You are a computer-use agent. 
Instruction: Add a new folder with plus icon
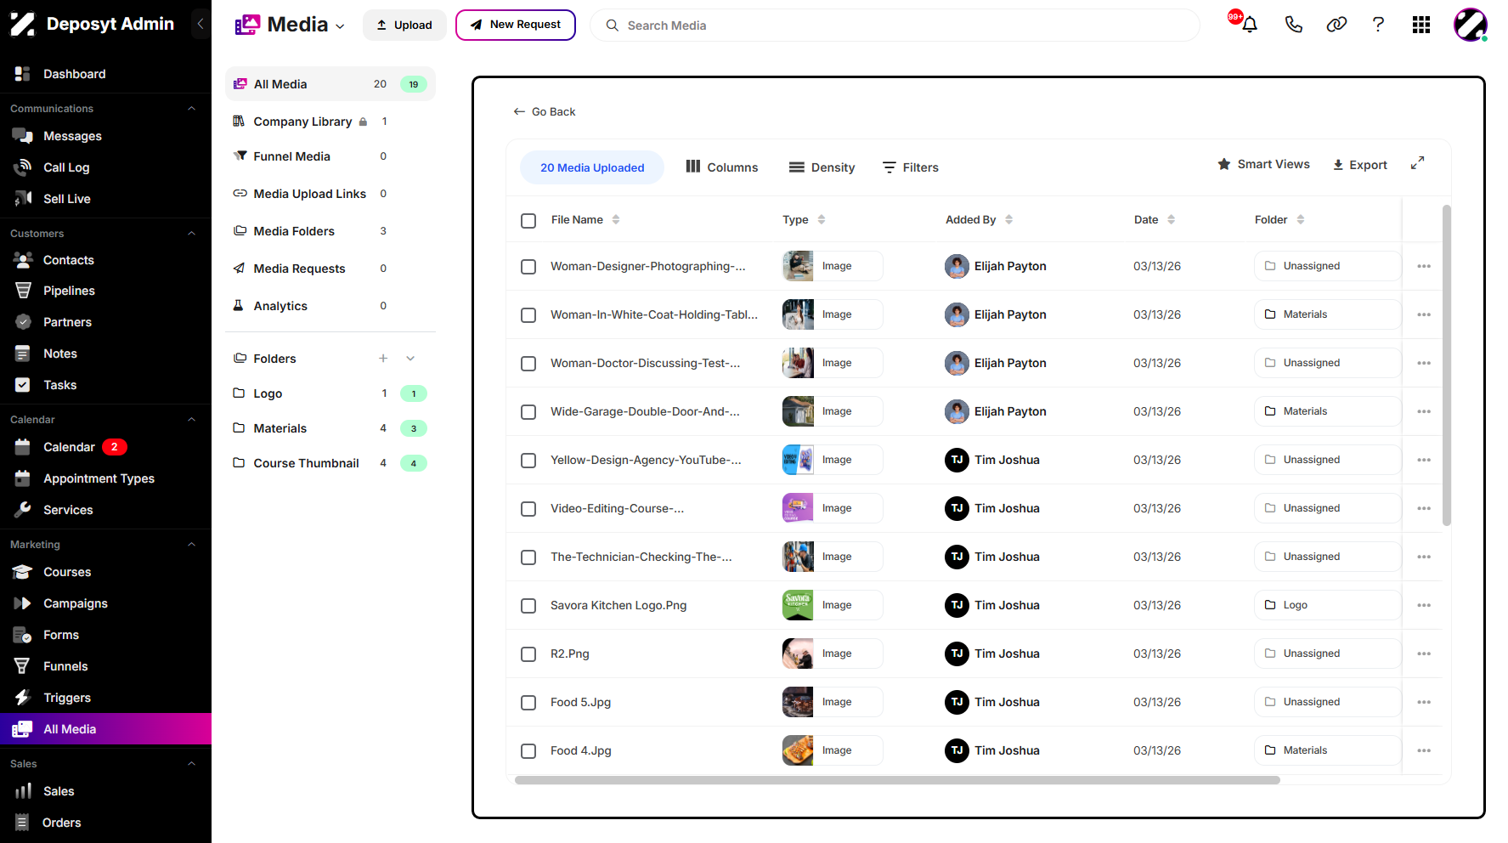[383, 359]
